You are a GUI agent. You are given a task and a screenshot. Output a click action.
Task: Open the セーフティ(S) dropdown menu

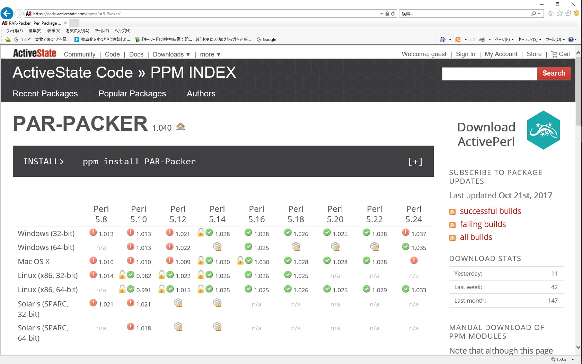click(x=530, y=40)
